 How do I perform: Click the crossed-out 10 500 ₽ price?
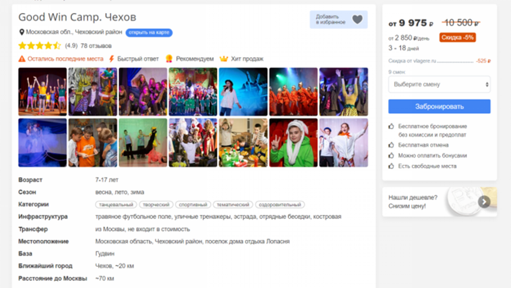coord(461,23)
